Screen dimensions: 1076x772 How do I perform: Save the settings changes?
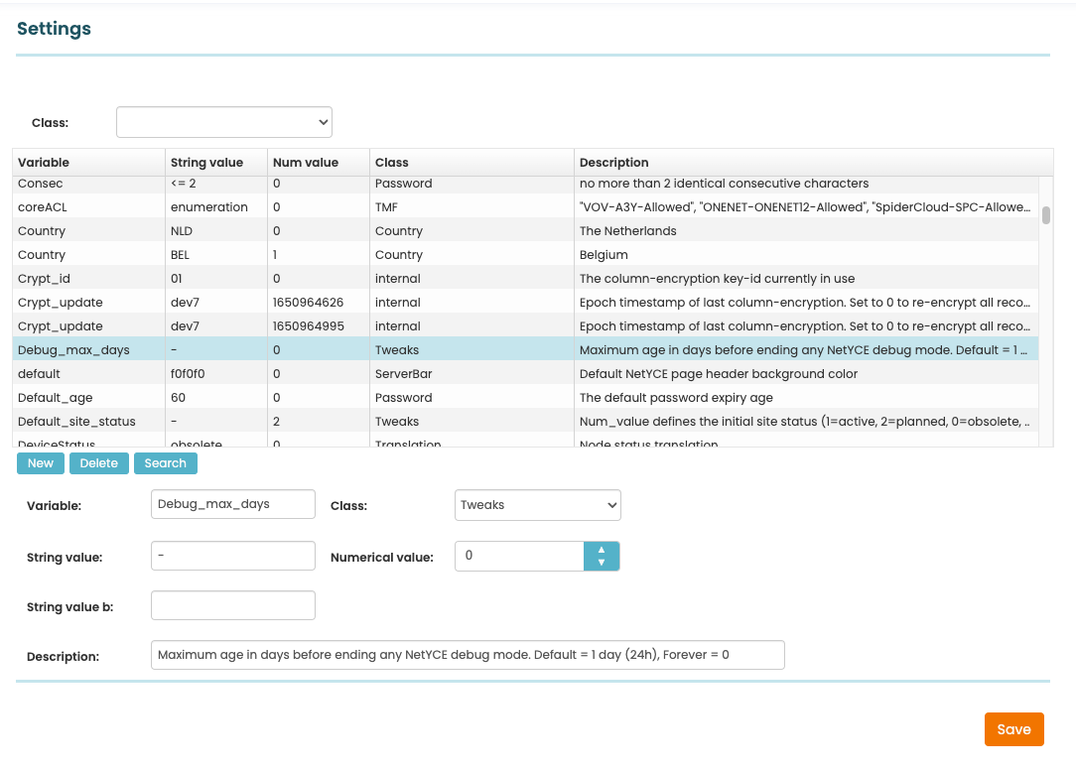pyautogui.click(x=1013, y=729)
